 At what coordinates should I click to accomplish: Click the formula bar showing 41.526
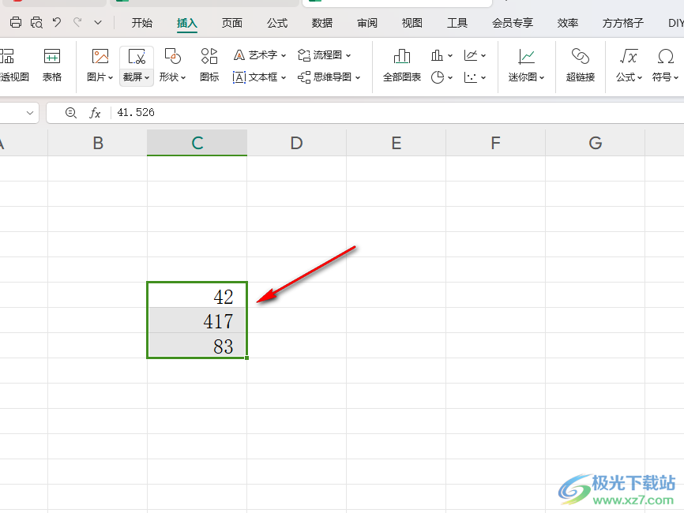click(397, 112)
